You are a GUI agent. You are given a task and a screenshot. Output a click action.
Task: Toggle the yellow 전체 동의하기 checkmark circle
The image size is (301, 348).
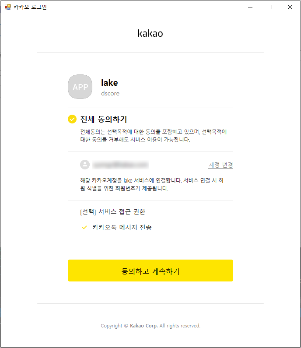pyautogui.click(x=72, y=119)
